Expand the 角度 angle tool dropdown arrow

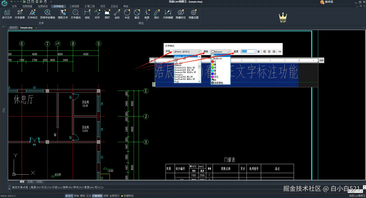click(x=147, y=20)
